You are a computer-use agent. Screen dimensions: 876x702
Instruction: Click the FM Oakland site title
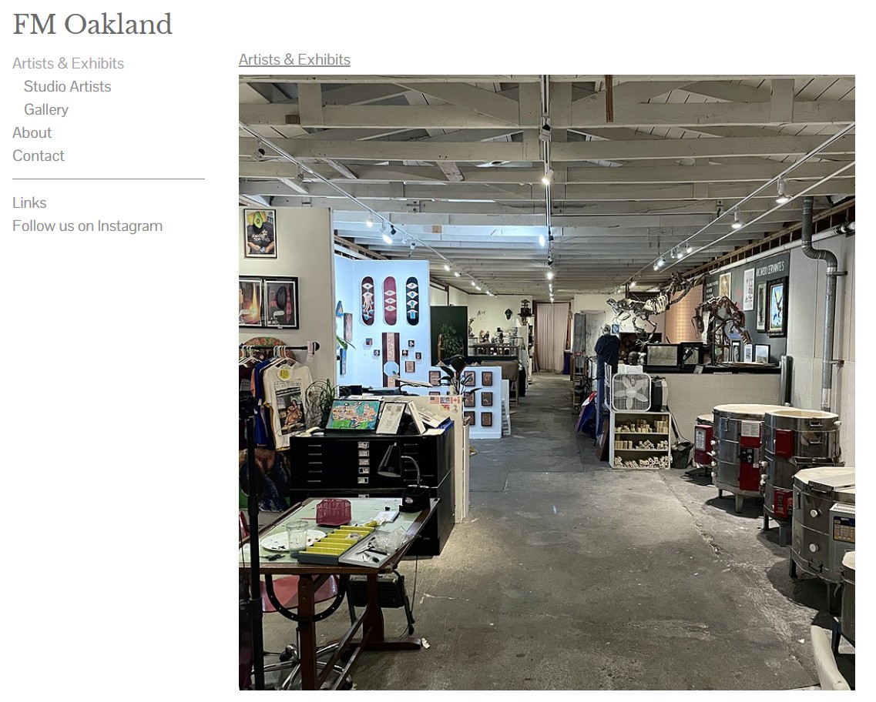point(92,24)
